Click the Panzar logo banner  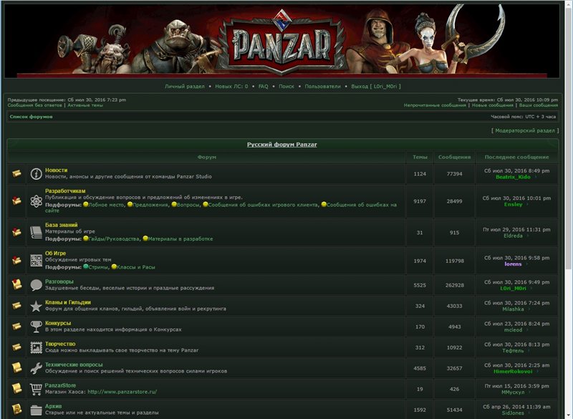281,41
